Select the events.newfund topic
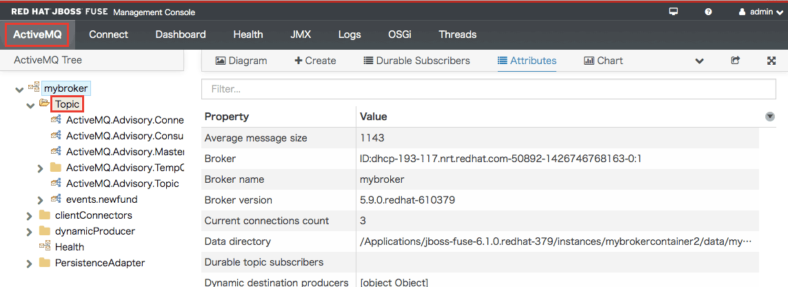Image resolution: width=788 pixels, height=287 pixels. [x=101, y=199]
